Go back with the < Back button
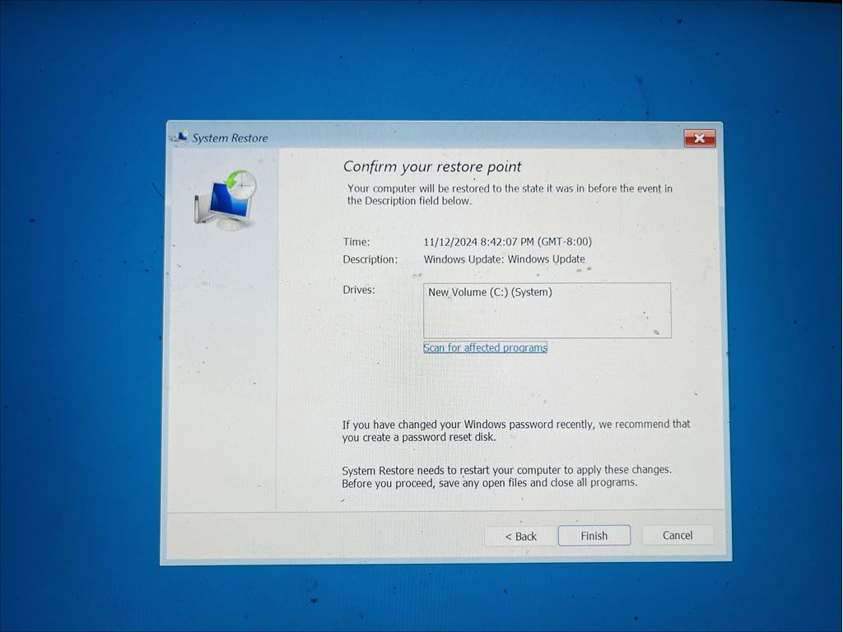 pyautogui.click(x=520, y=536)
